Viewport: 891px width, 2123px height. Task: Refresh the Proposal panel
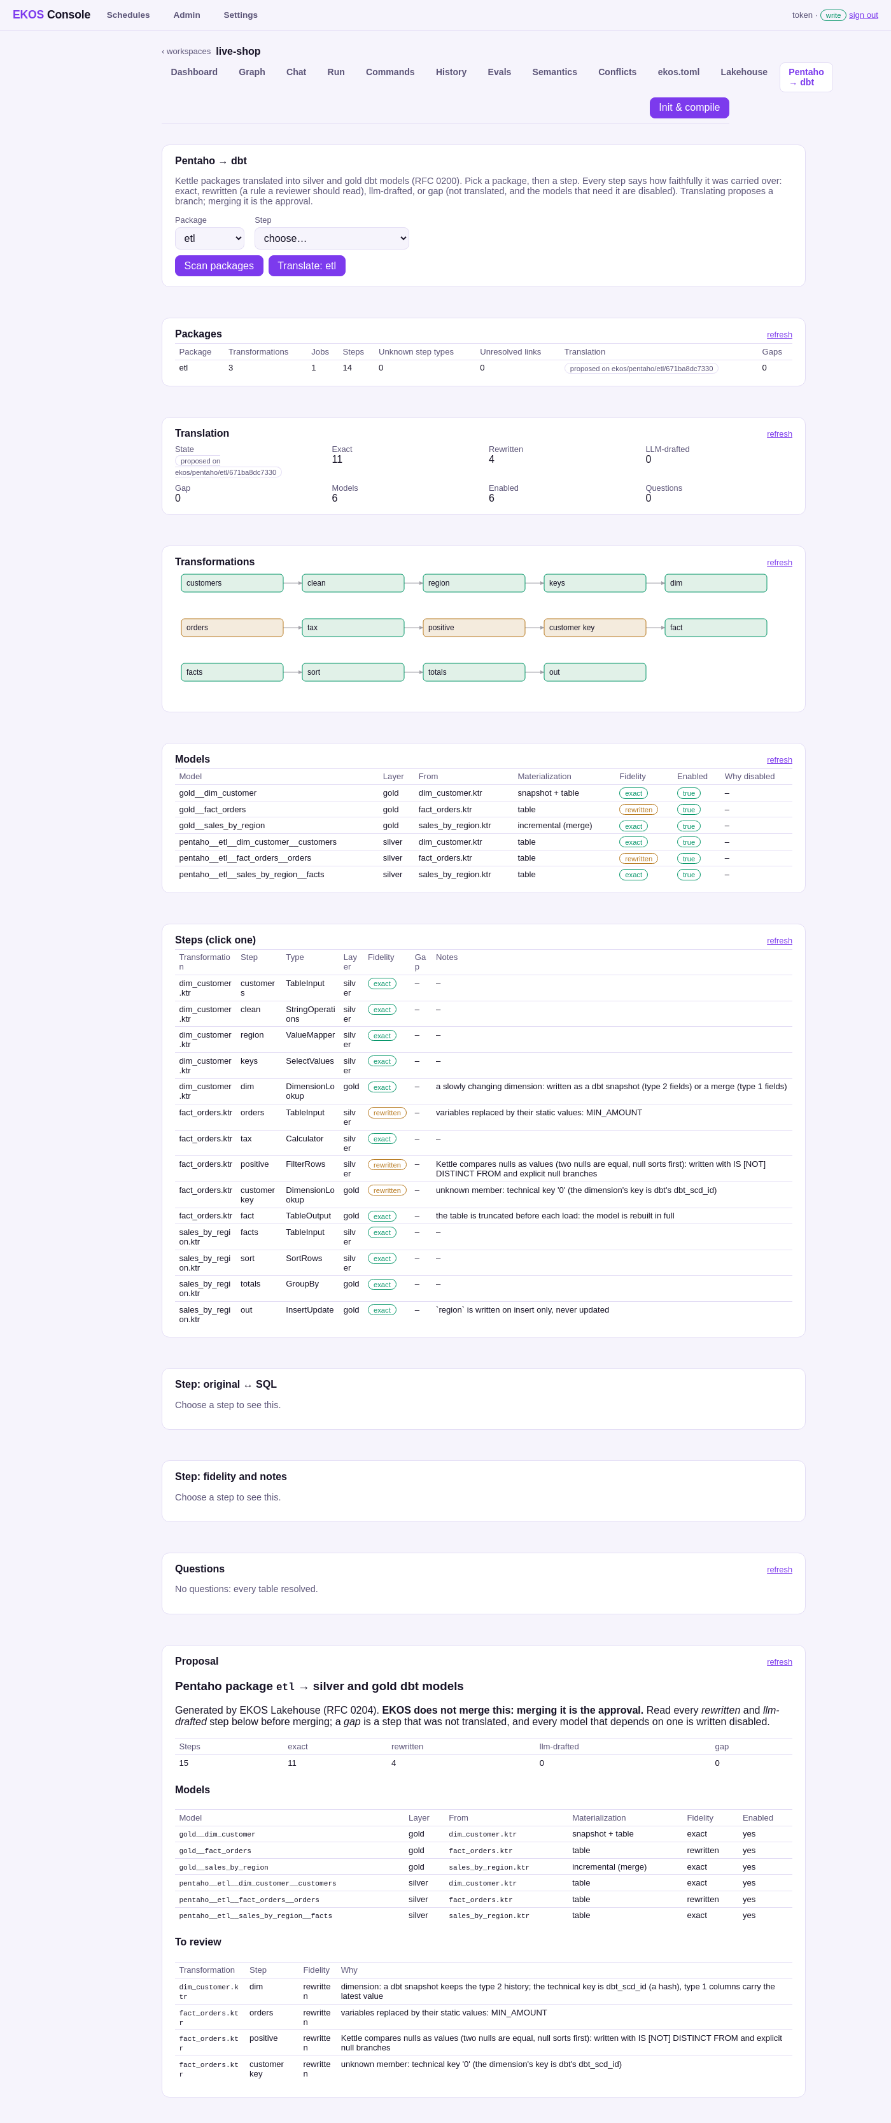[x=779, y=1662]
